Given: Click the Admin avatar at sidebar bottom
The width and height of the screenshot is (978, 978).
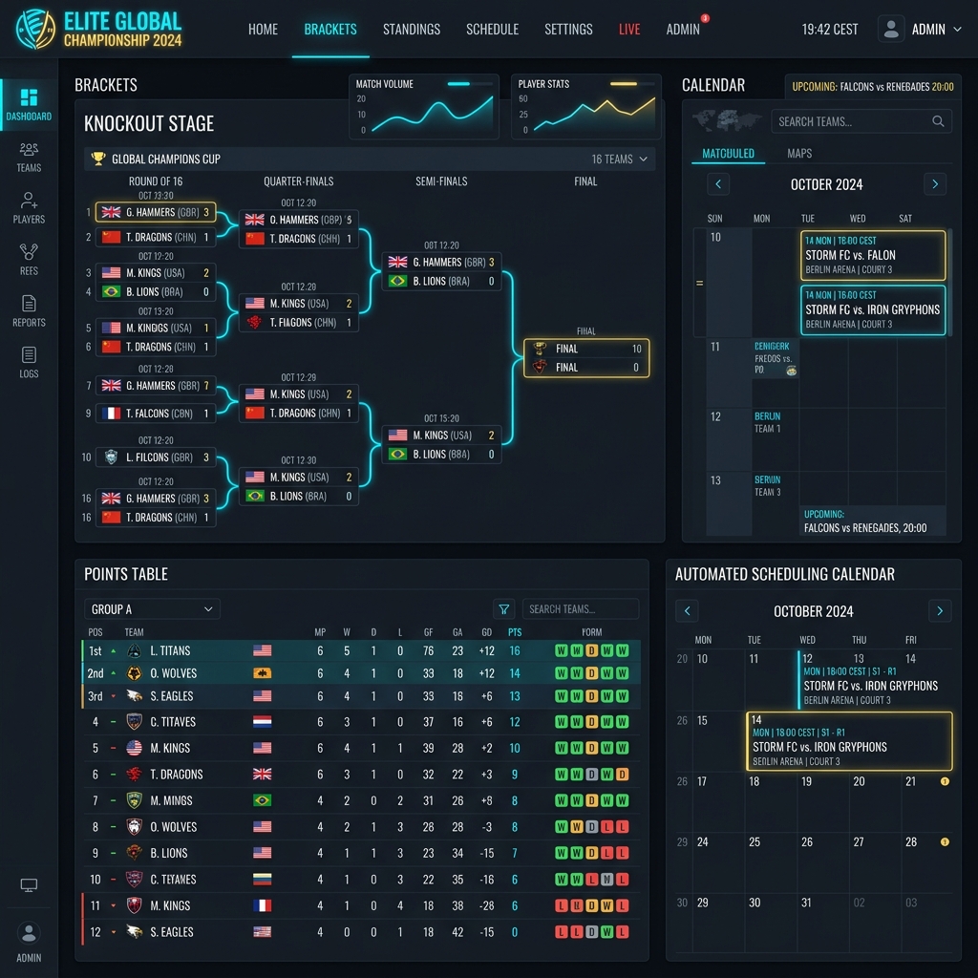Looking at the screenshot, I should click(x=29, y=933).
